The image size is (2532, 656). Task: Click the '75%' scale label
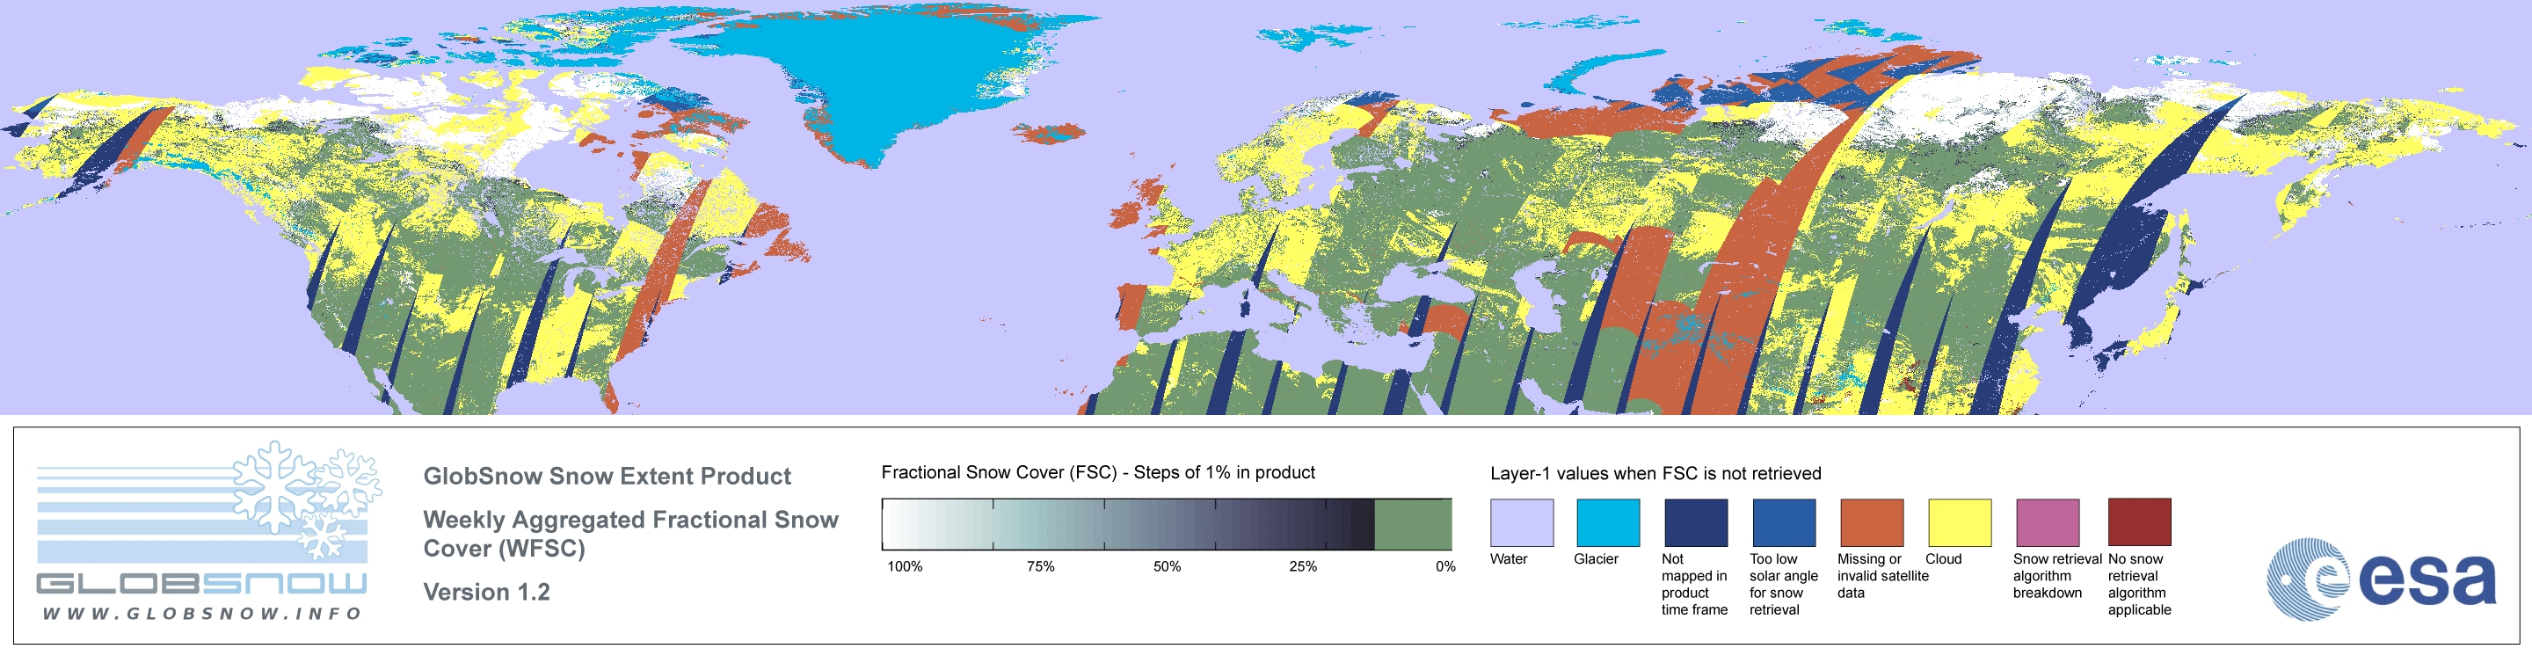click(x=1040, y=566)
